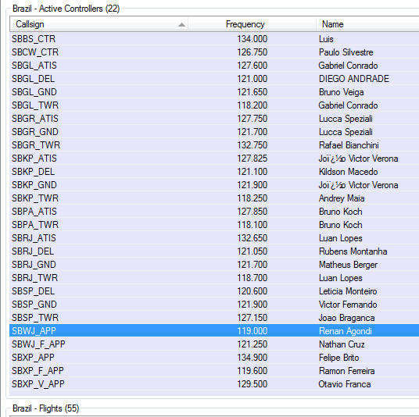Pick the SBGR_TWR row at 132.750
Image resolution: width=419 pixels, height=417 pixels.
(214, 145)
